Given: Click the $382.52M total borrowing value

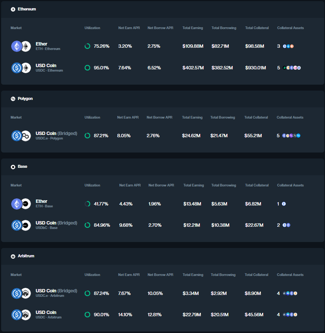Looking at the screenshot, I should pos(222,68).
